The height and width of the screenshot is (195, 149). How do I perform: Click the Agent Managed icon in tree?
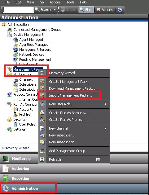(15, 40)
